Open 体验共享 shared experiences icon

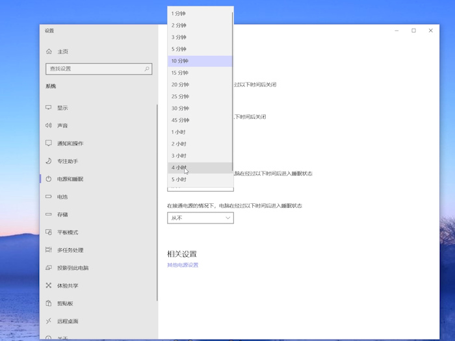(49, 285)
